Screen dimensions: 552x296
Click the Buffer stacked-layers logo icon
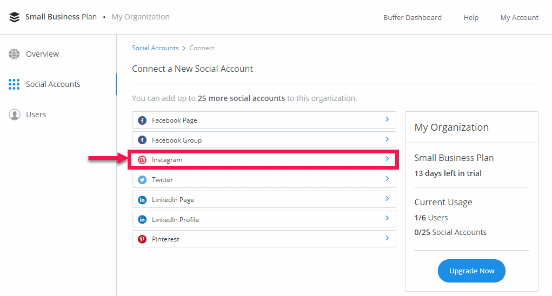[x=15, y=17]
